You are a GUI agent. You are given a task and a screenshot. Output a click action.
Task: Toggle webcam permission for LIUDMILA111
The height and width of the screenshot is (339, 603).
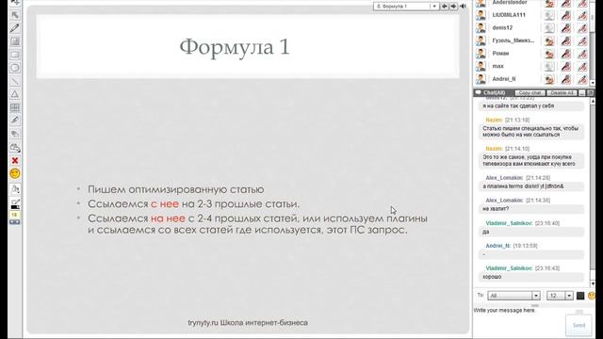(x=549, y=15)
